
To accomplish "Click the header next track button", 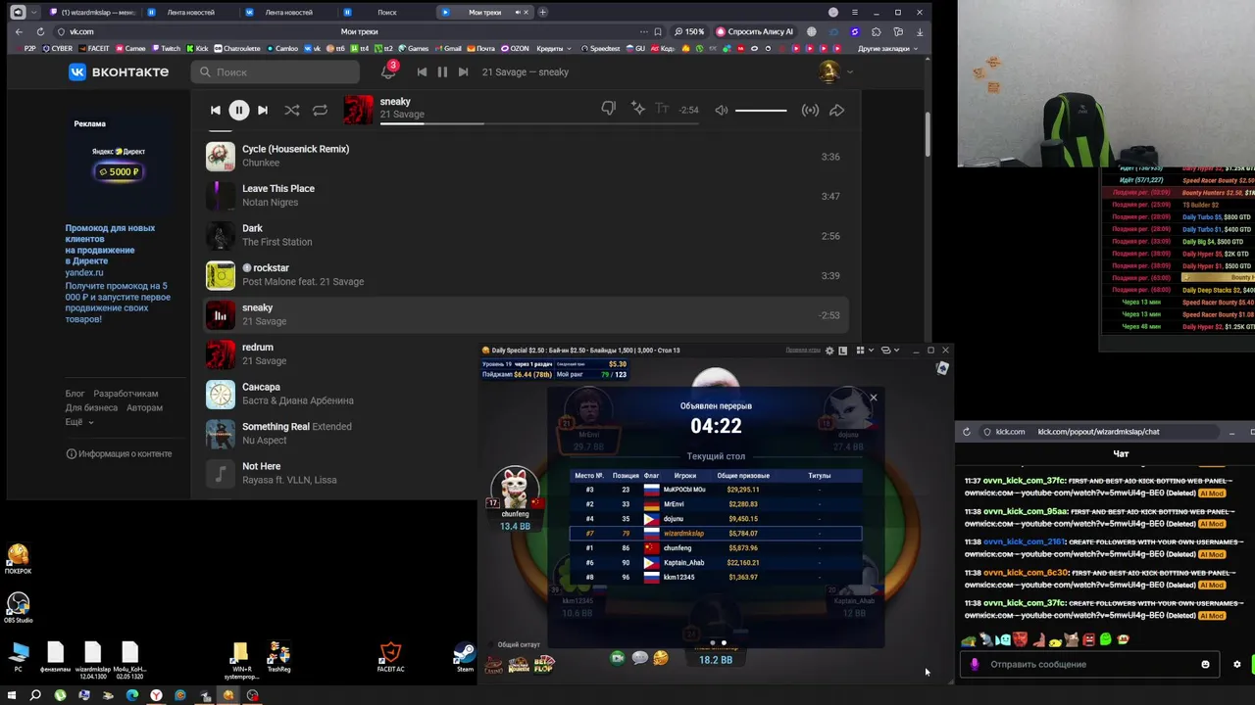I will pyautogui.click(x=463, y=71).
